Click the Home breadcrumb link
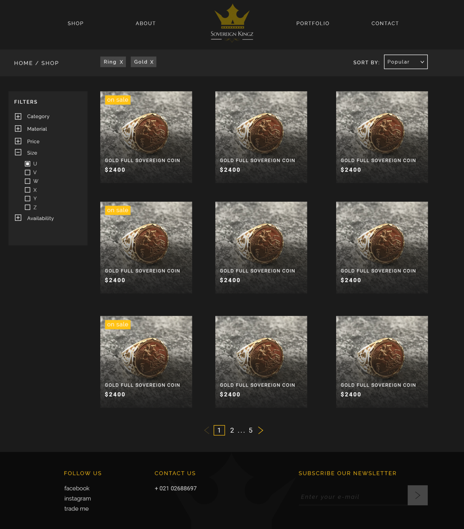464x529 pixels. (x=23, y=63)
